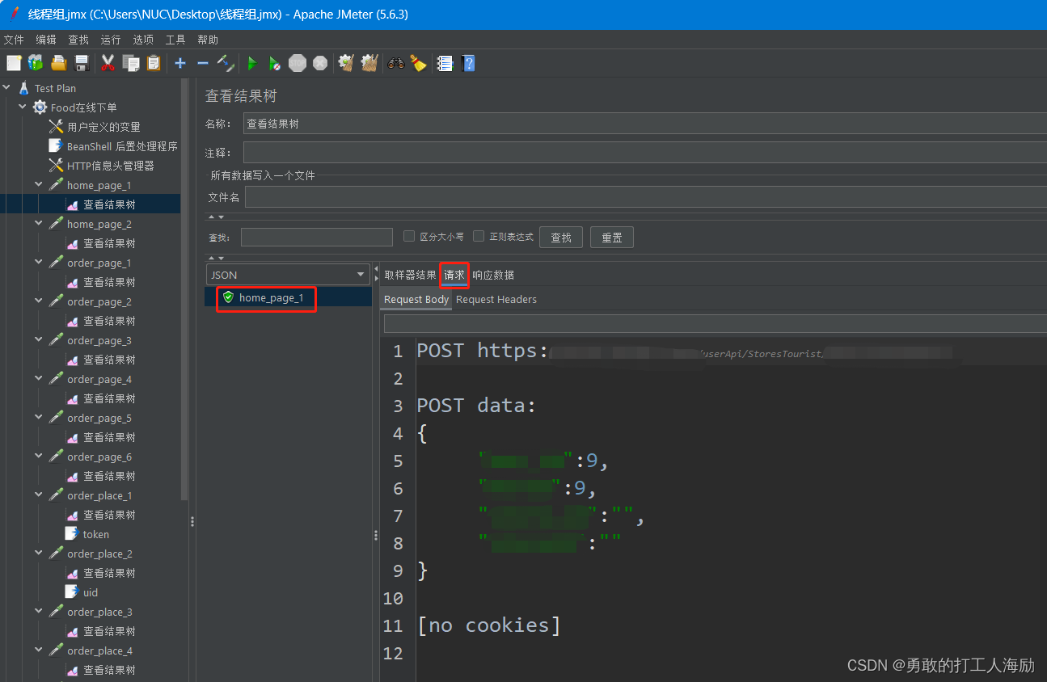Open the JSON renderer dropdown

click(288, 275)
